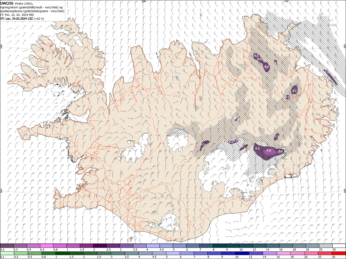Click the 'rigning/skúrir' legend description line

click(x=32, y=7)
